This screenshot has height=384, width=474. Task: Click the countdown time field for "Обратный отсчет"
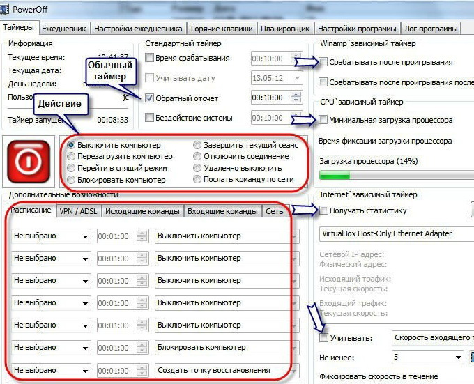pyautogui.click(x=266, y=98)
